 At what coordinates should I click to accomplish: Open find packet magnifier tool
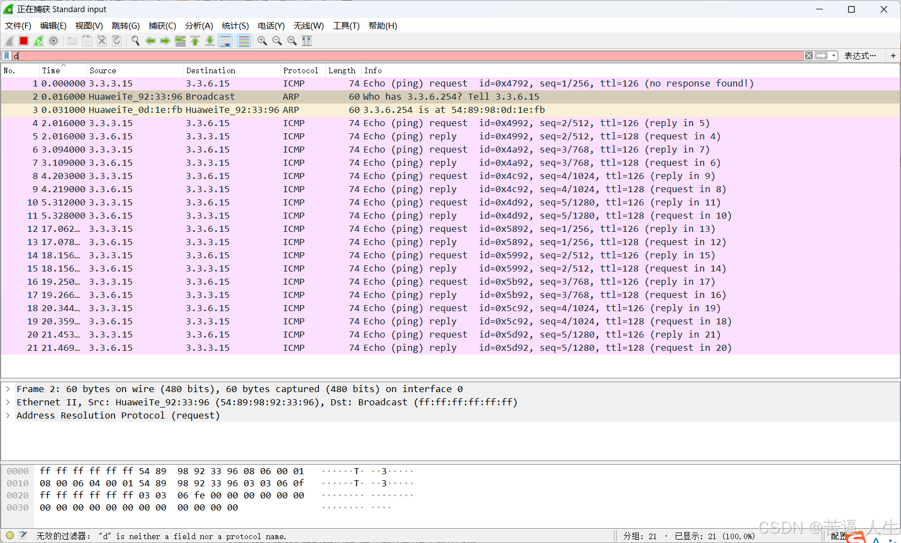136,41
